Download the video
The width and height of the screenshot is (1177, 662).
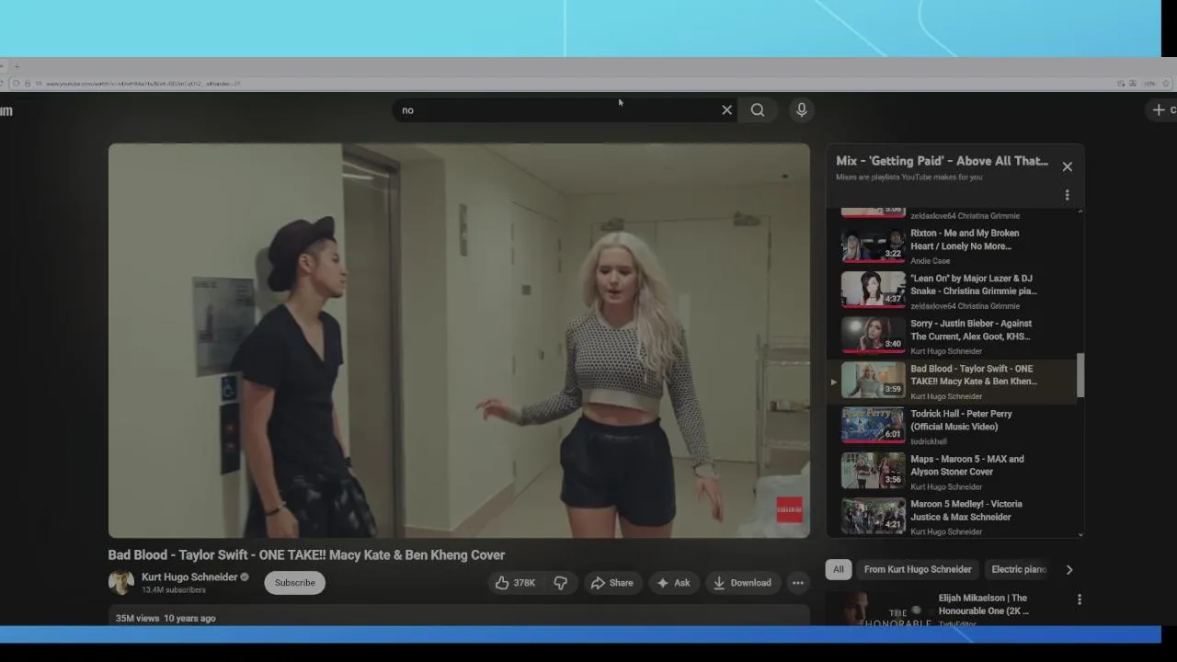tap(742, 583)
